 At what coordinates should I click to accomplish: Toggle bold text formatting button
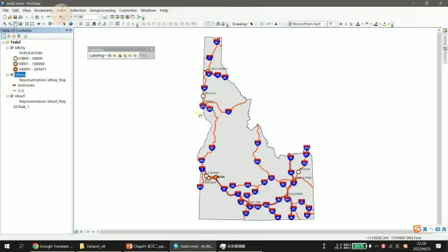coord(341,24)
